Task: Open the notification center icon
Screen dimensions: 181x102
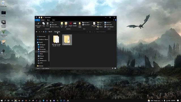Action: (178, 101)
